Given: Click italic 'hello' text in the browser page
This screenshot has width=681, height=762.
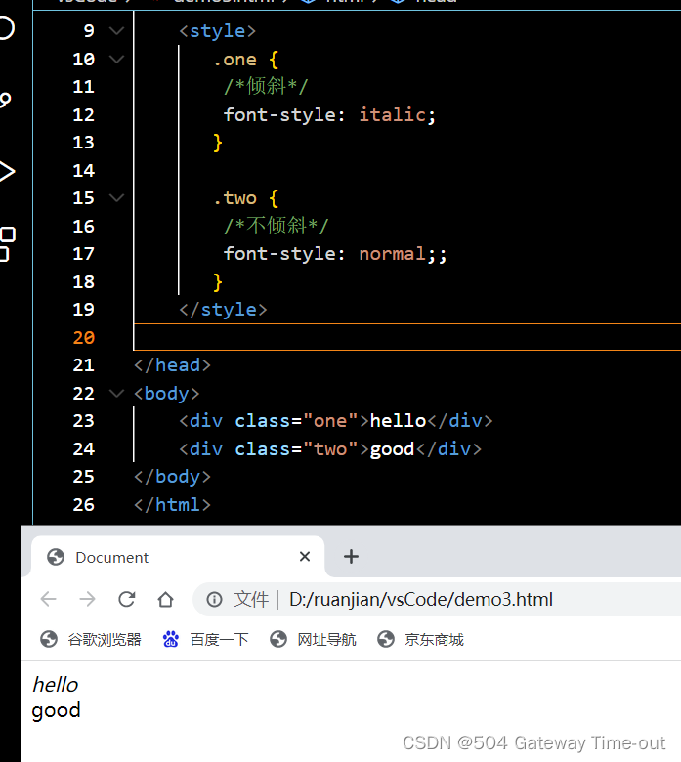Looking at the screenshot, I should 55,685.
